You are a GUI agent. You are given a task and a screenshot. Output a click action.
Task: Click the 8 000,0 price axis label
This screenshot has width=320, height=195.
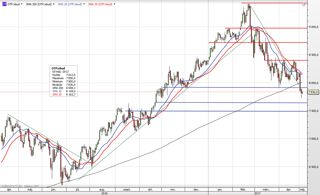pos(313,83)
